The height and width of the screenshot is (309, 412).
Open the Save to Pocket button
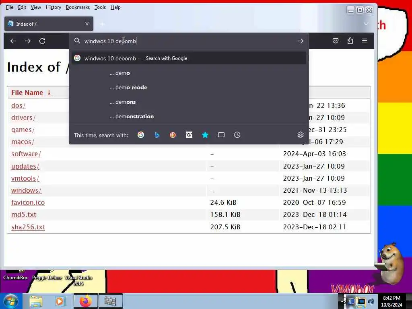pyautogui.click(x=336, y=41)
